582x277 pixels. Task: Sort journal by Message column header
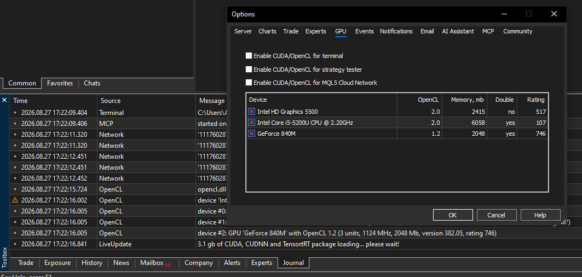pyautogui.click(x=211, y=101)
